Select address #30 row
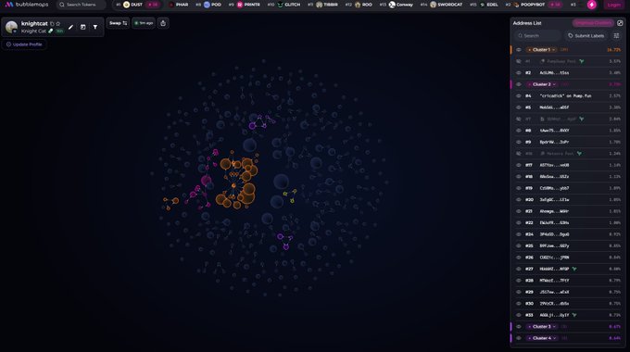Viewport: 630px width, 352px height. 568,304
